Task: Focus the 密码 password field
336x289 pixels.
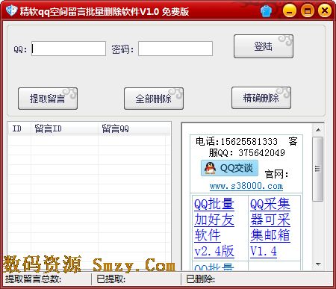Action: pos(175,49)
